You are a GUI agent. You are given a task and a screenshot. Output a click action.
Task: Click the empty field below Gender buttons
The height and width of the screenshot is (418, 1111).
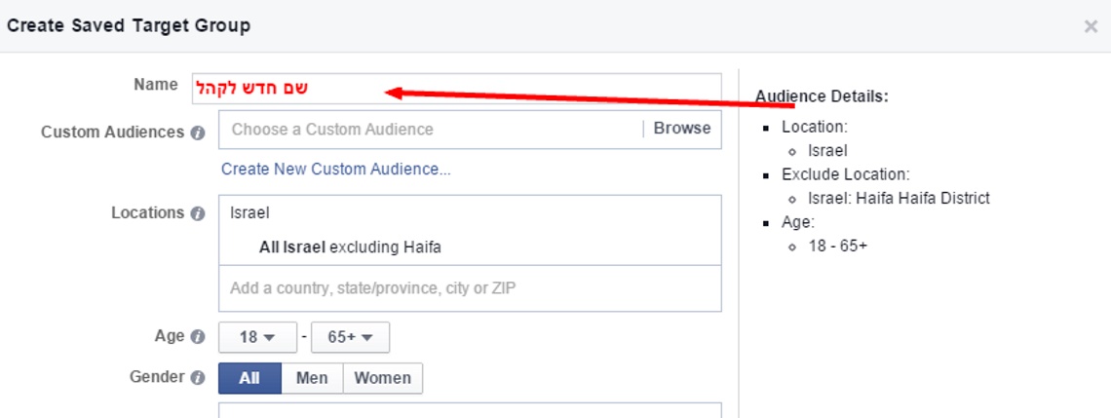tap(470, 410)
